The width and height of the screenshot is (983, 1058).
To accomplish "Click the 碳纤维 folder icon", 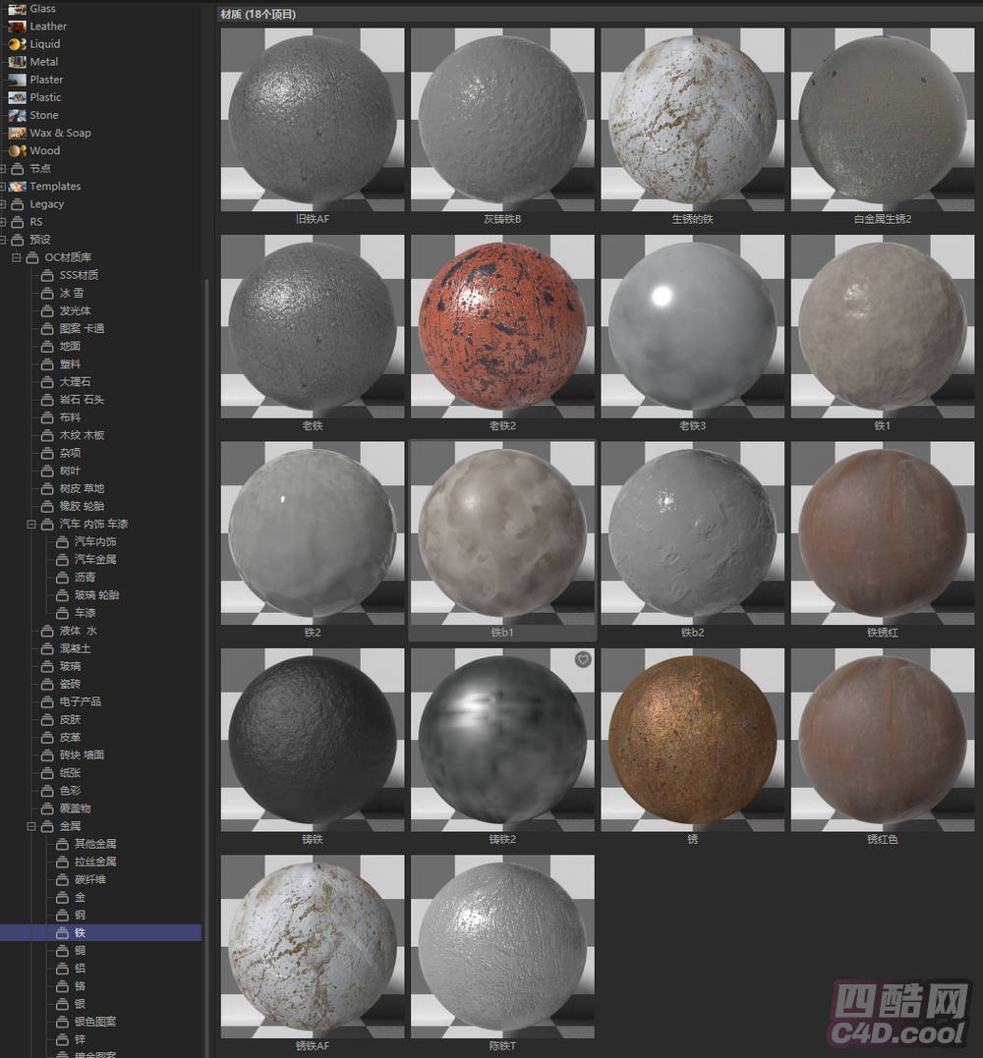I will (x=62, y=879).
